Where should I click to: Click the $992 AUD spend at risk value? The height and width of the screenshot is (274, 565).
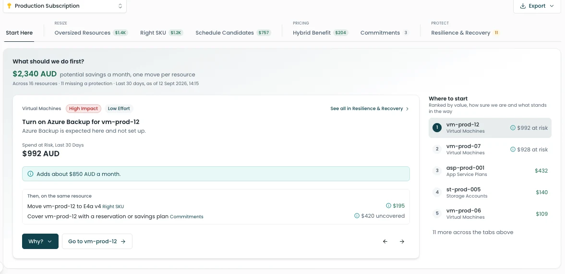[41, 154]
